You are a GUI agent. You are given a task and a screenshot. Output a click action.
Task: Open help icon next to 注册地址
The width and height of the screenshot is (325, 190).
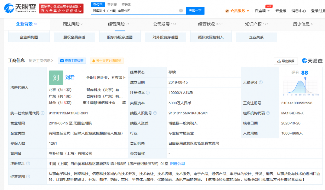click(28, 164)
